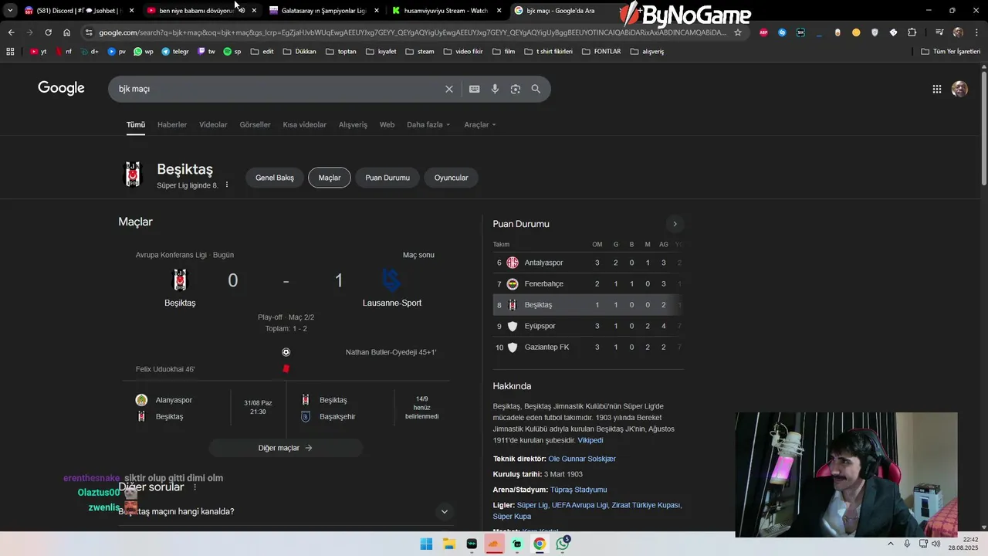Expand the Araçlar dropdown
Image resolution: width=988 pixels, height=556 pixels.
click(480, 124)
